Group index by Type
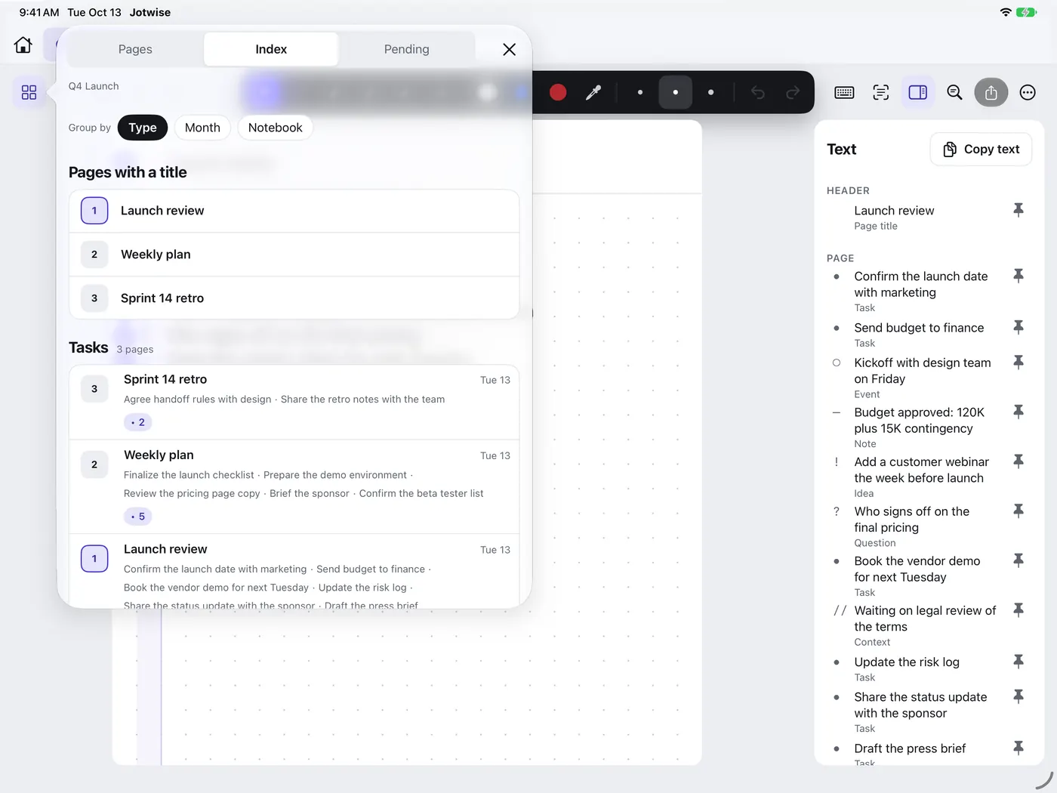 pos(143,128)
